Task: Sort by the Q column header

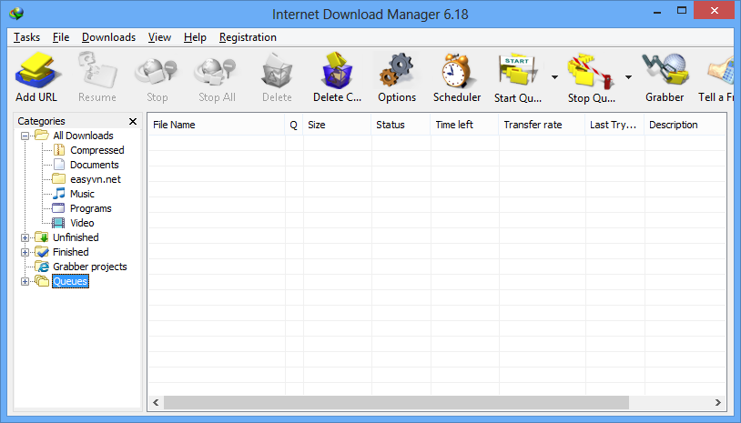Action: point(293,125)
